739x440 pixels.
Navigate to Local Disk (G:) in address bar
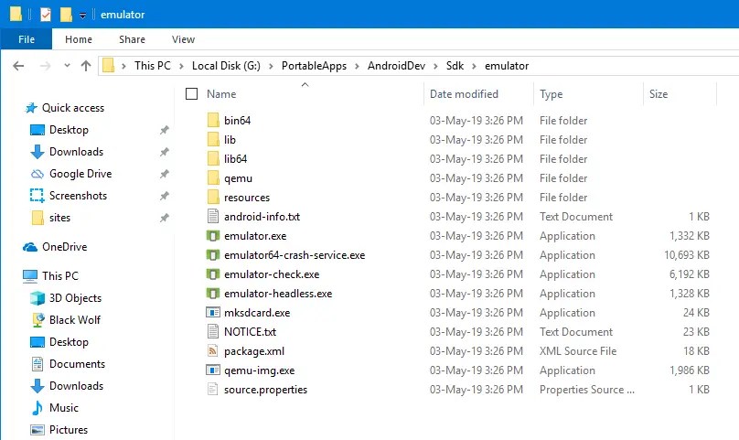[226, 66]
